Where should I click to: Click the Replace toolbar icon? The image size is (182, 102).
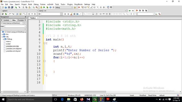pos(37,7)
